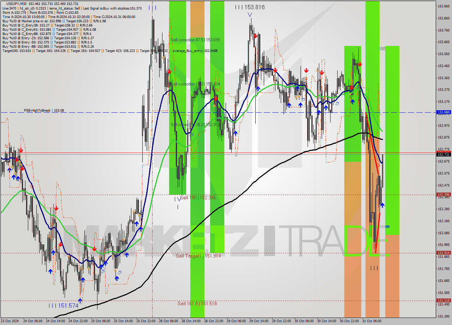The width and height of the screenshot is (452, 325).
Task: Select the blue up arrow at the latest candles
Action: 382,205
